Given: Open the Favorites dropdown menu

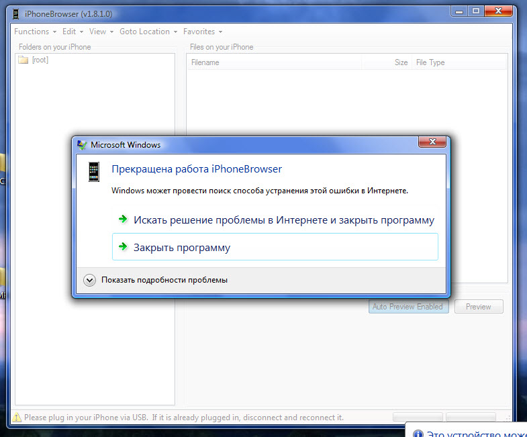Looking at the screenshot, I should [202, 32].
